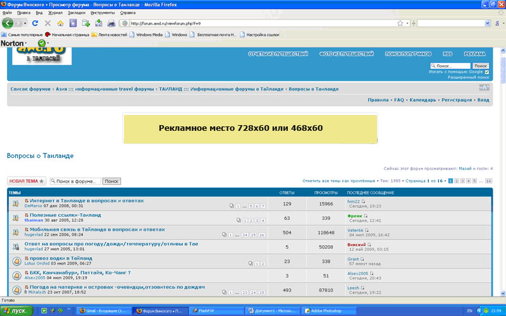506x316 pixels.
Task: Open the Закладки menu
Action: (77, 13)
